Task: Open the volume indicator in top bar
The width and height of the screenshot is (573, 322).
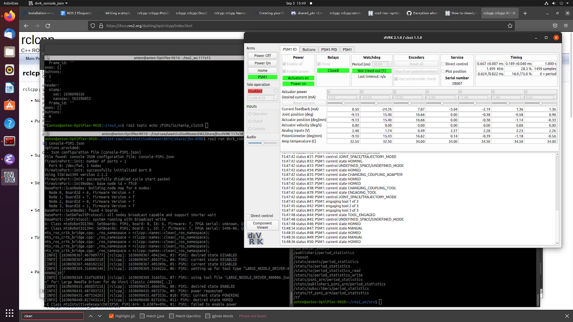Action: pos(554,3)
